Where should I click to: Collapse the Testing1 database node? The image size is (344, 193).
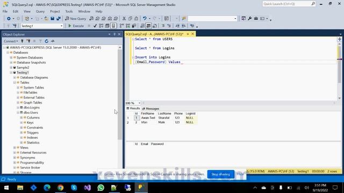(11, 72)
